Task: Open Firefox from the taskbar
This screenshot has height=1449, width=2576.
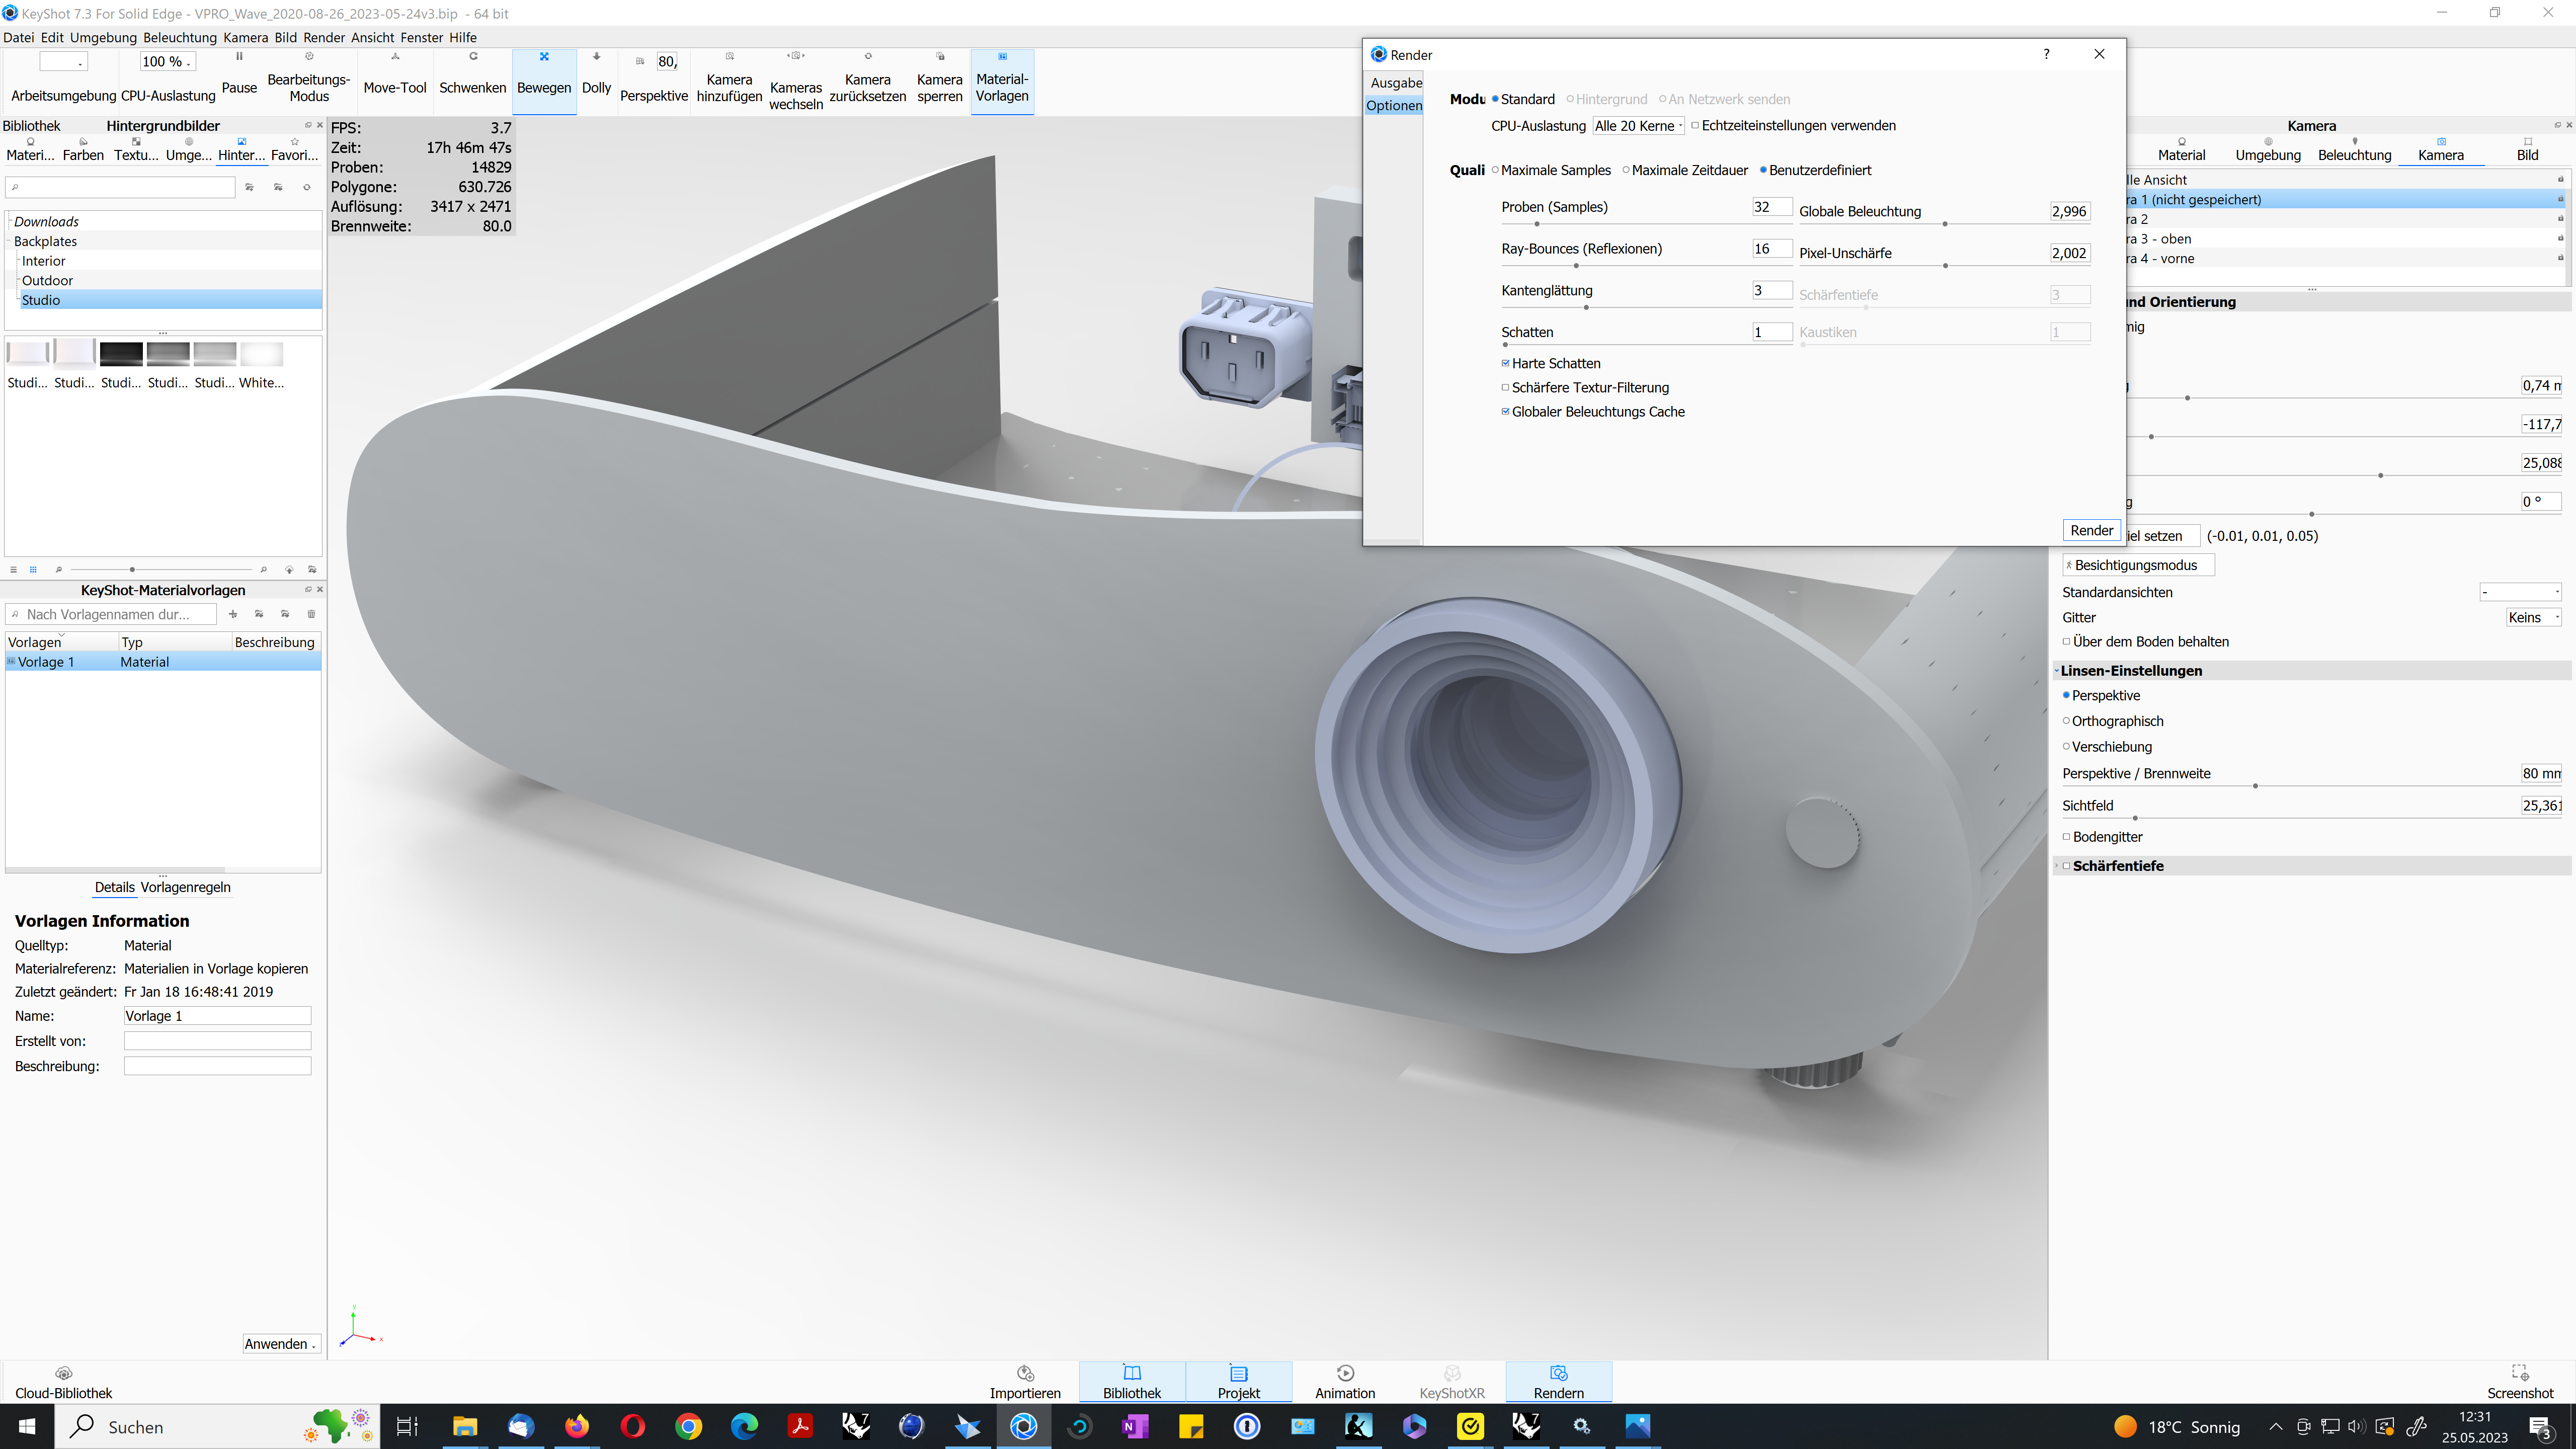Action: coord(577,1426)
